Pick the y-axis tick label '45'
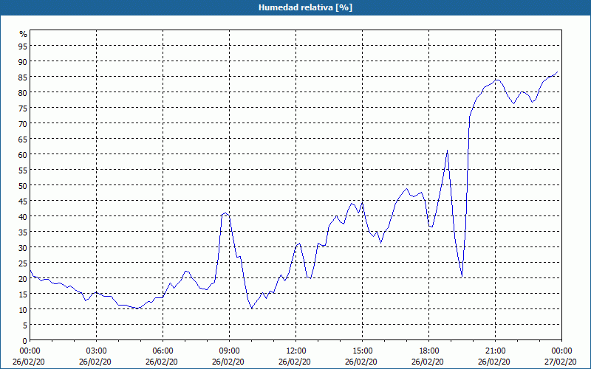The image size is (591, 369). (23, 201)
